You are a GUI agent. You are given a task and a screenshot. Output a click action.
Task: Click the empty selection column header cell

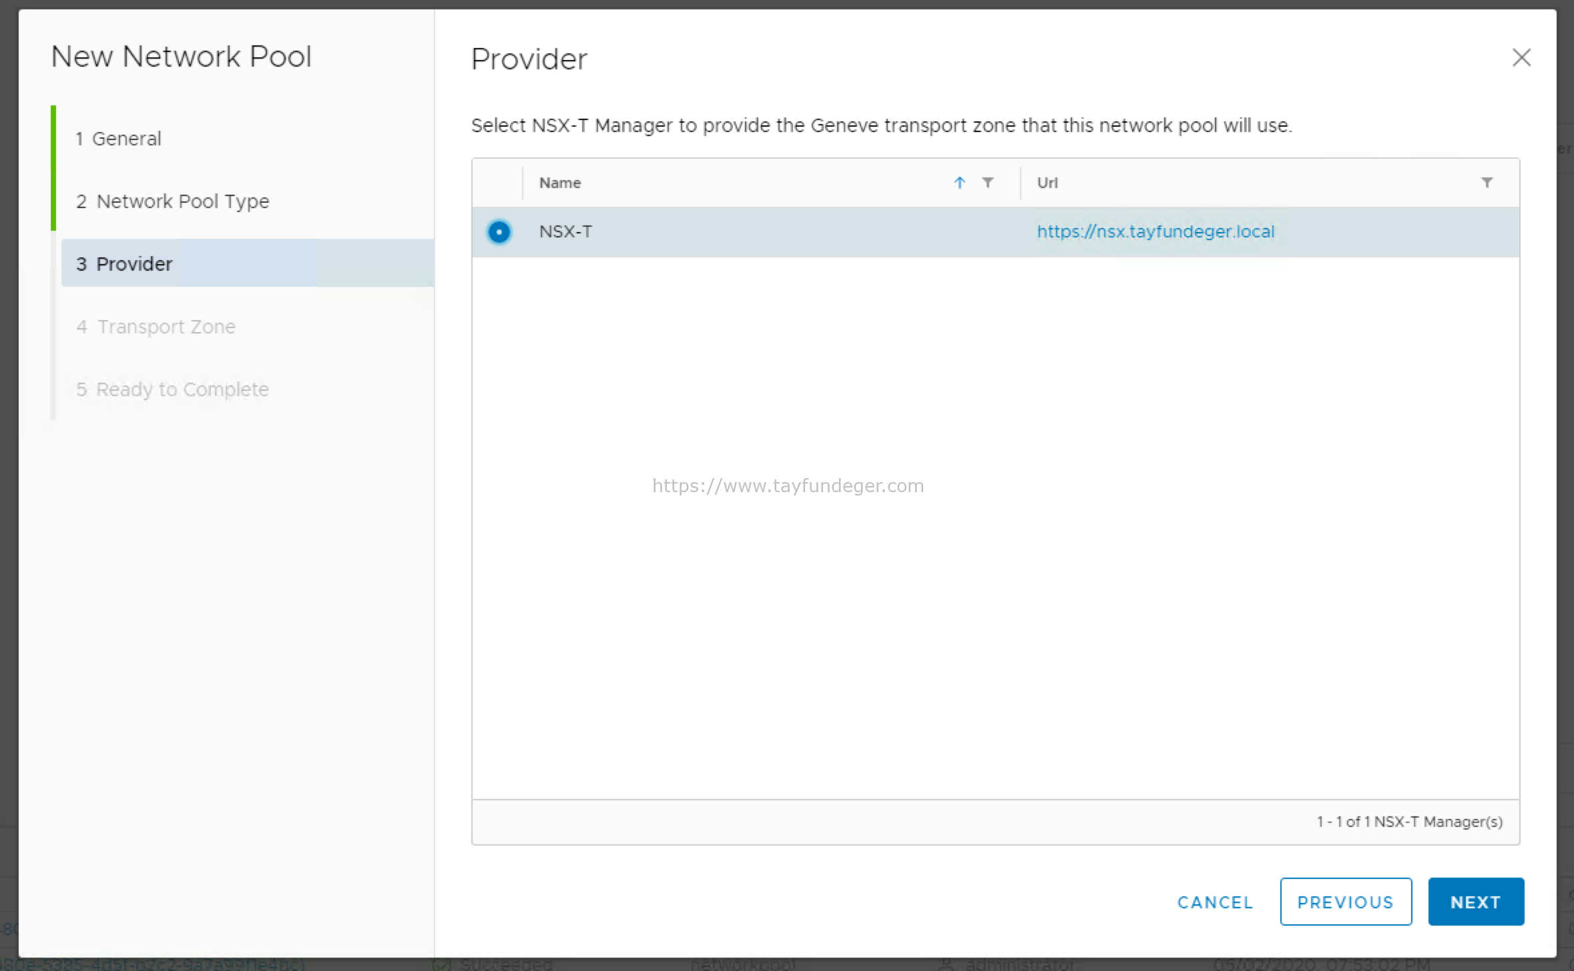coord(497,183)
